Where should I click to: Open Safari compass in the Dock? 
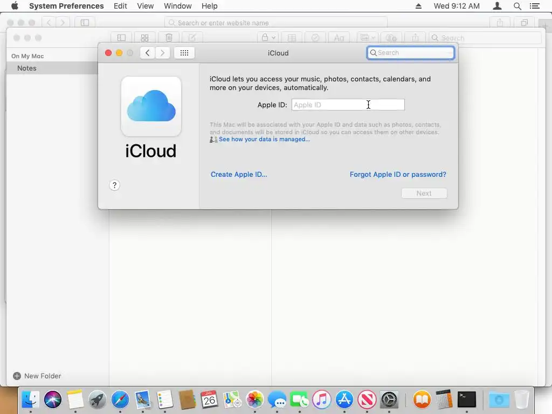click(120, 399)
